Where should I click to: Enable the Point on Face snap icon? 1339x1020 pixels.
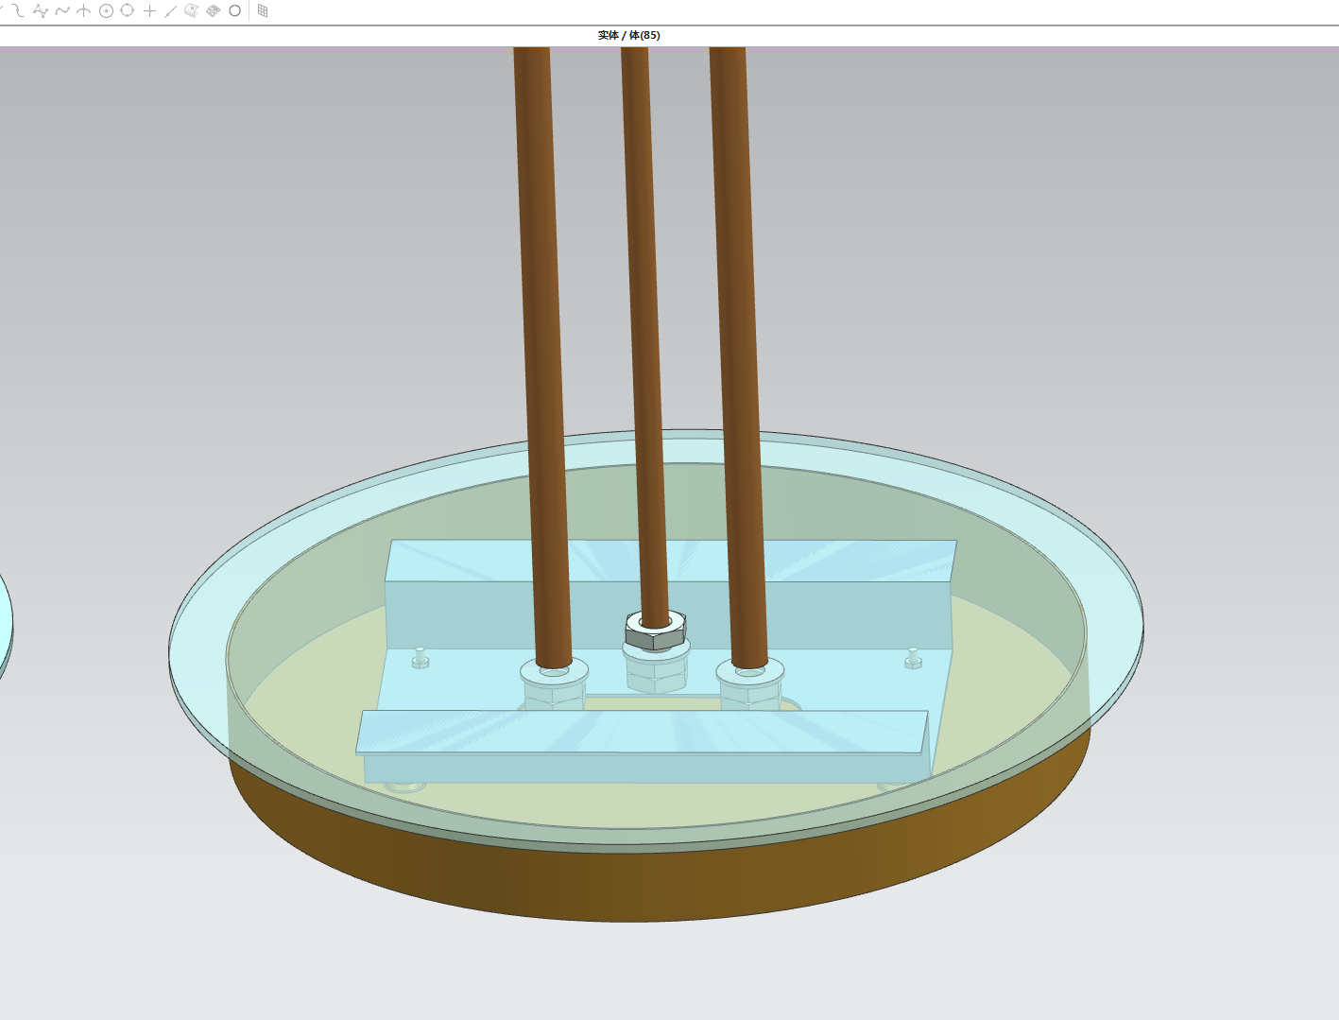[x=192, y=11]
